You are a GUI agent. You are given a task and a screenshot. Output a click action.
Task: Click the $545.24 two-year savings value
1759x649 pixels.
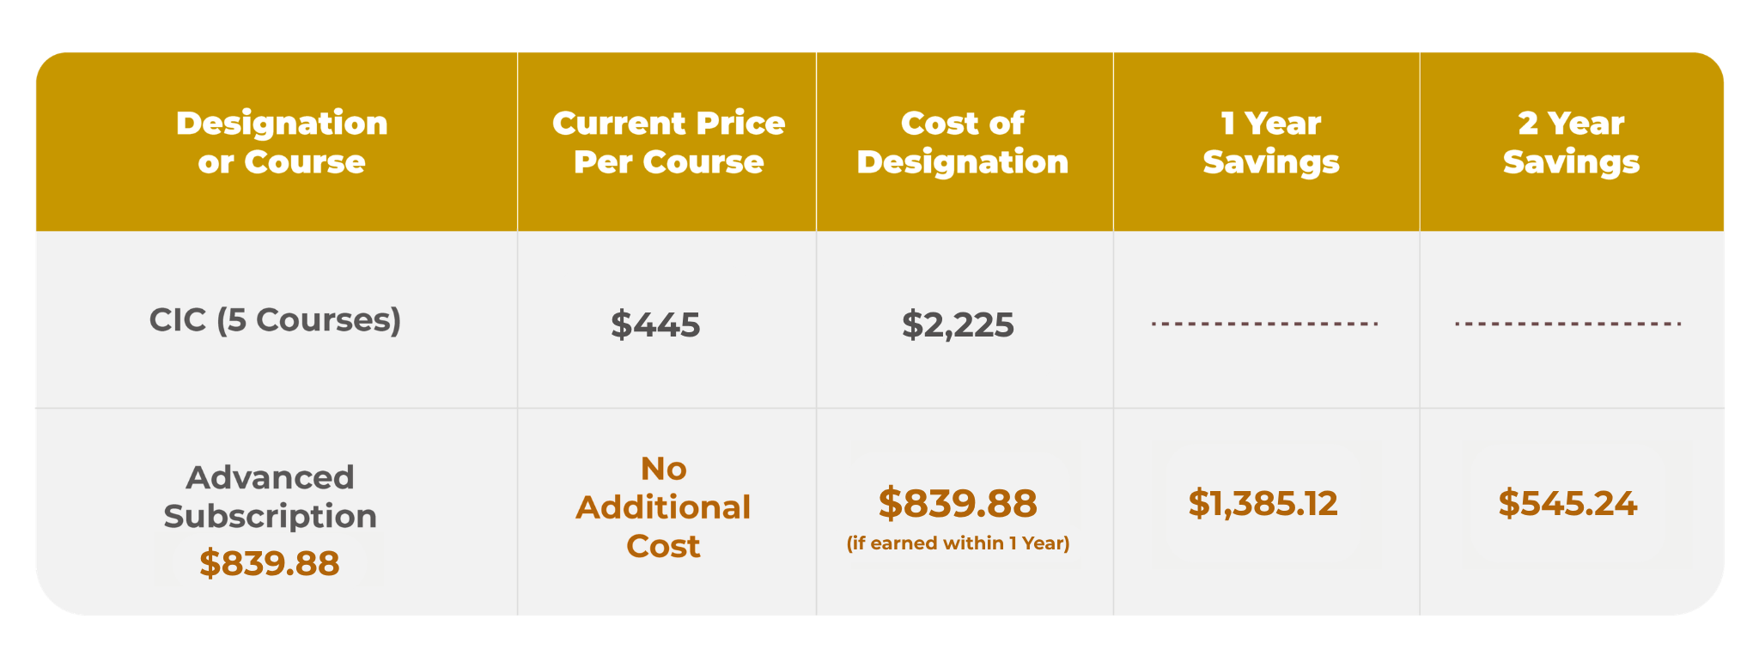coord(1567,503)
